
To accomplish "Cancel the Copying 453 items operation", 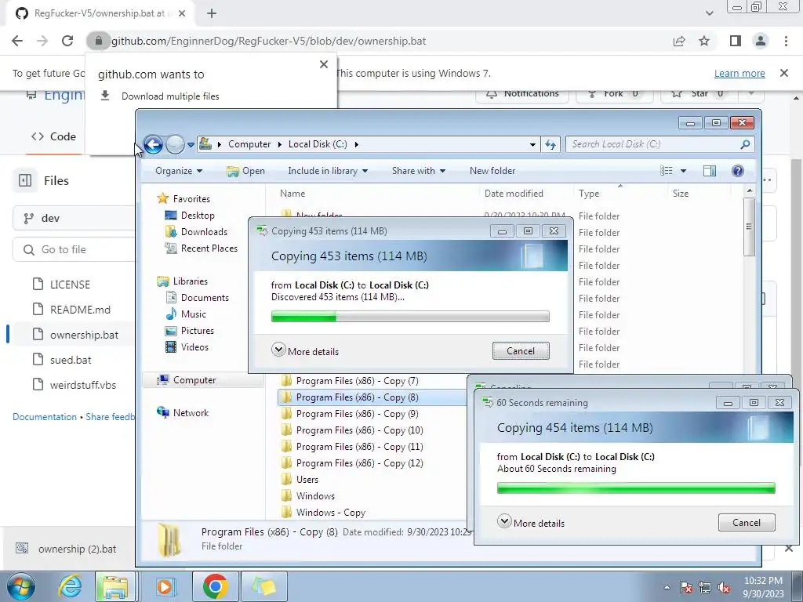I will pos(521,351).
